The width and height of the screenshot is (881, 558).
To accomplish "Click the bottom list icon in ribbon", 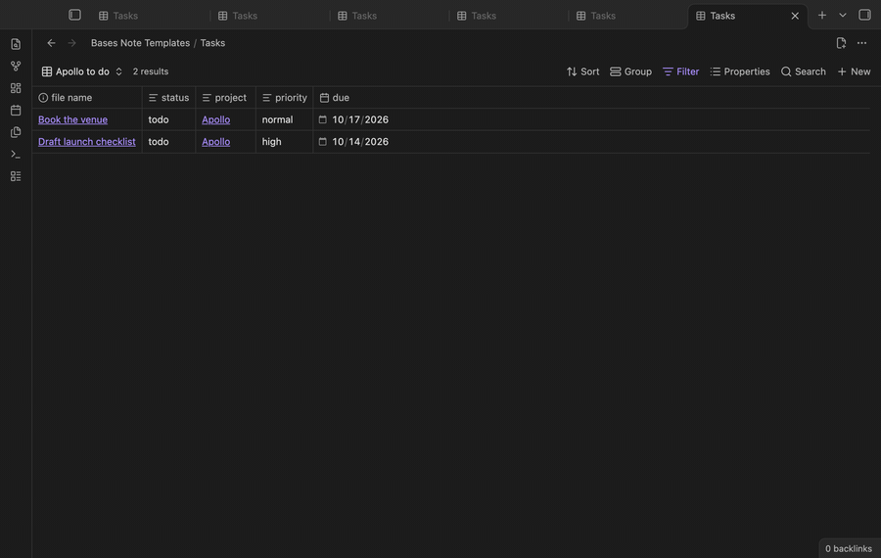I will 16,176.
